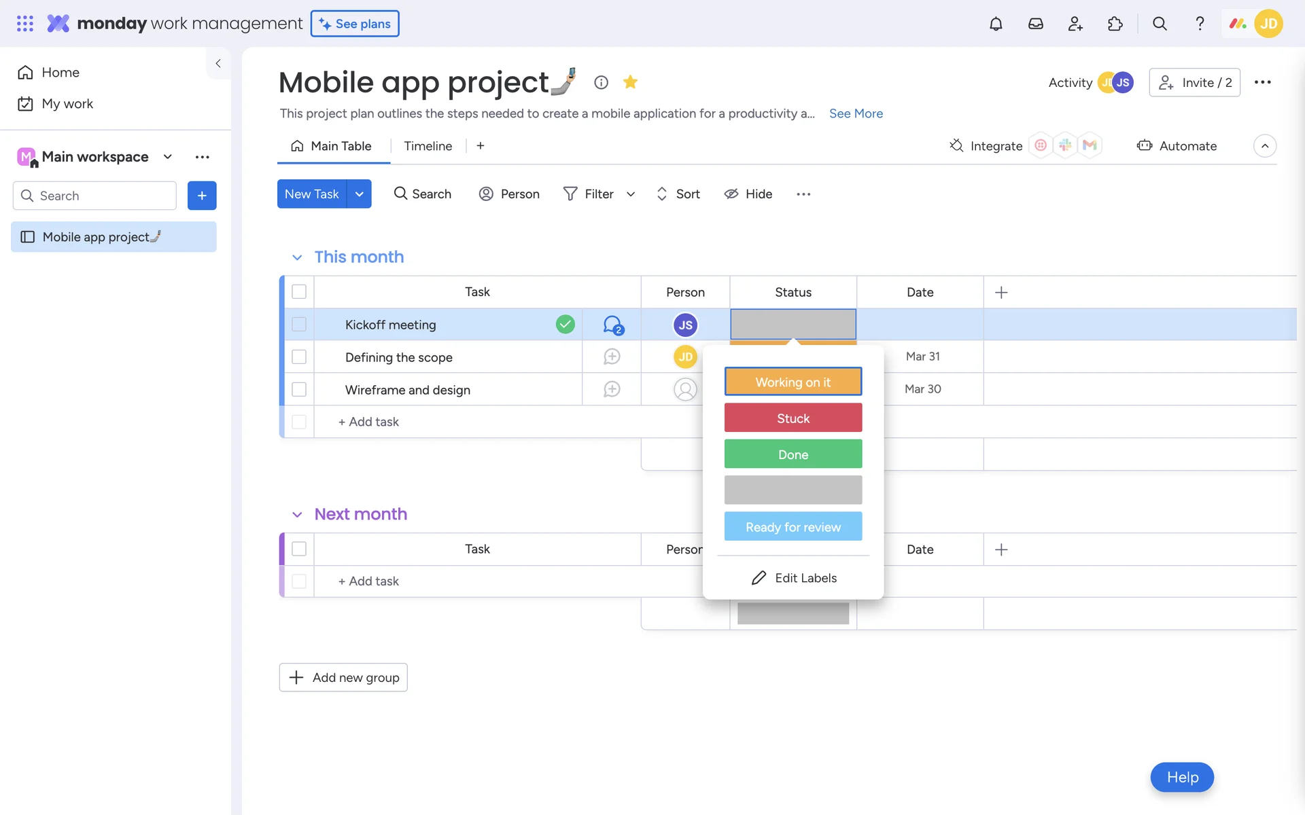
Task: Open Kickoff meeting conversation updates
Action: [612, 325]
